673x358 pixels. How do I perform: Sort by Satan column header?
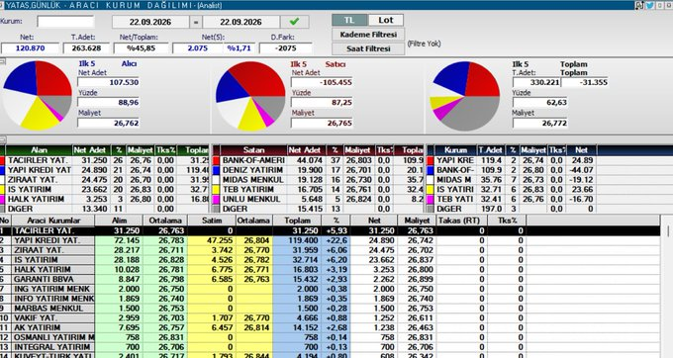coord(253,150)
